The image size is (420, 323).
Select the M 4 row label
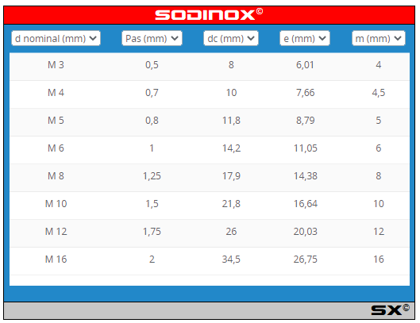click(56, 93)
